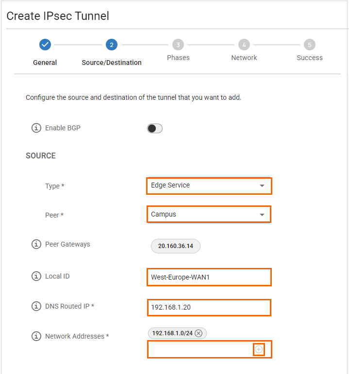Image resolution: width=349 pixels, height=374 pixels.
Task: Click the step 2 circle indicator
Action: [x=112, y=45]
